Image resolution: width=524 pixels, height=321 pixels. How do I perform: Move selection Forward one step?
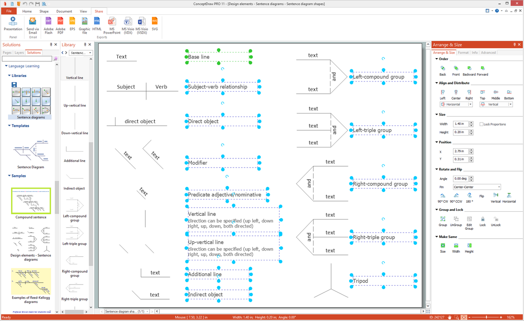click(x=482, y=71)
